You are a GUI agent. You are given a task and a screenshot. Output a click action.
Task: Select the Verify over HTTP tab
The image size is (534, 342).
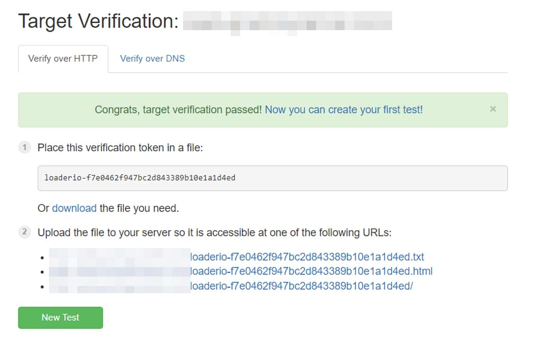(x=63, y=58)
